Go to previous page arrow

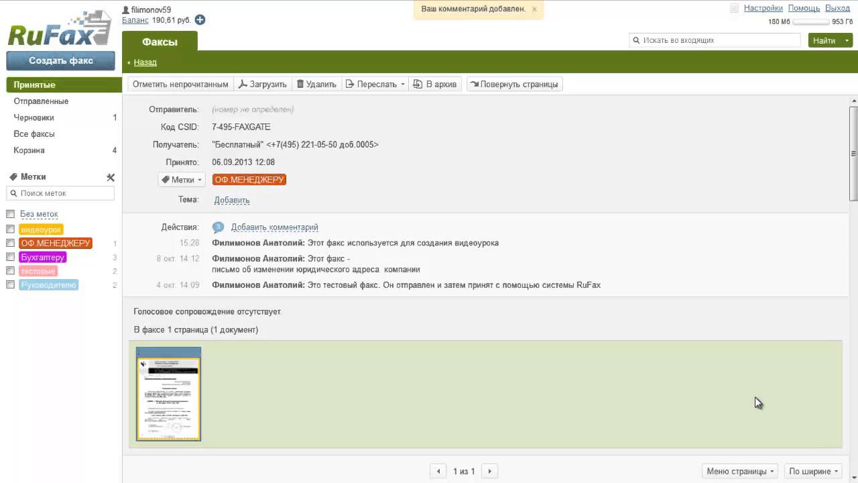point(438,472)
